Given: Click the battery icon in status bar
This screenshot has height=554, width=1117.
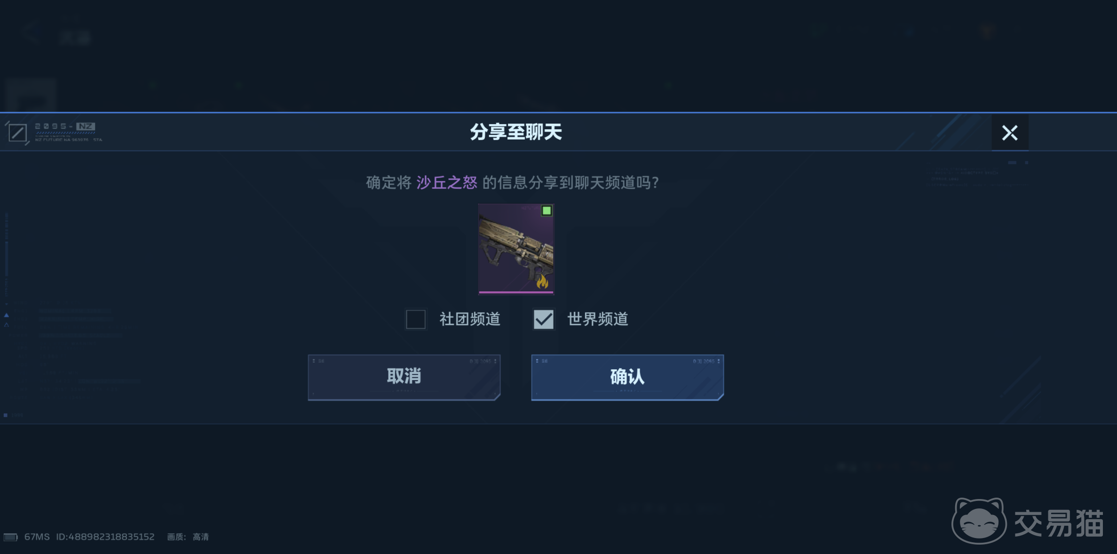Looking at the screenshot, I should (10, 537).
